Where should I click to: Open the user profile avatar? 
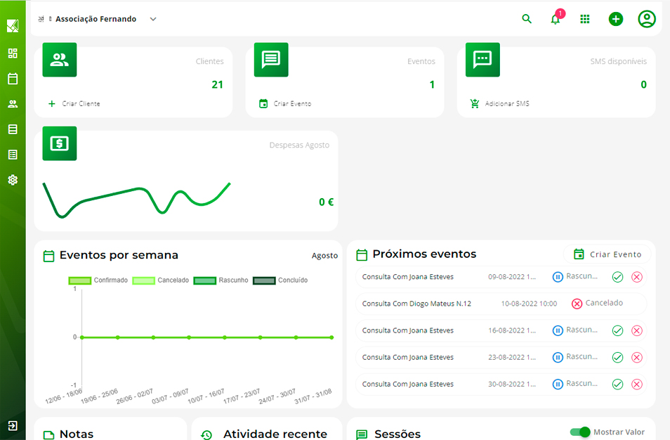point(647,19)
